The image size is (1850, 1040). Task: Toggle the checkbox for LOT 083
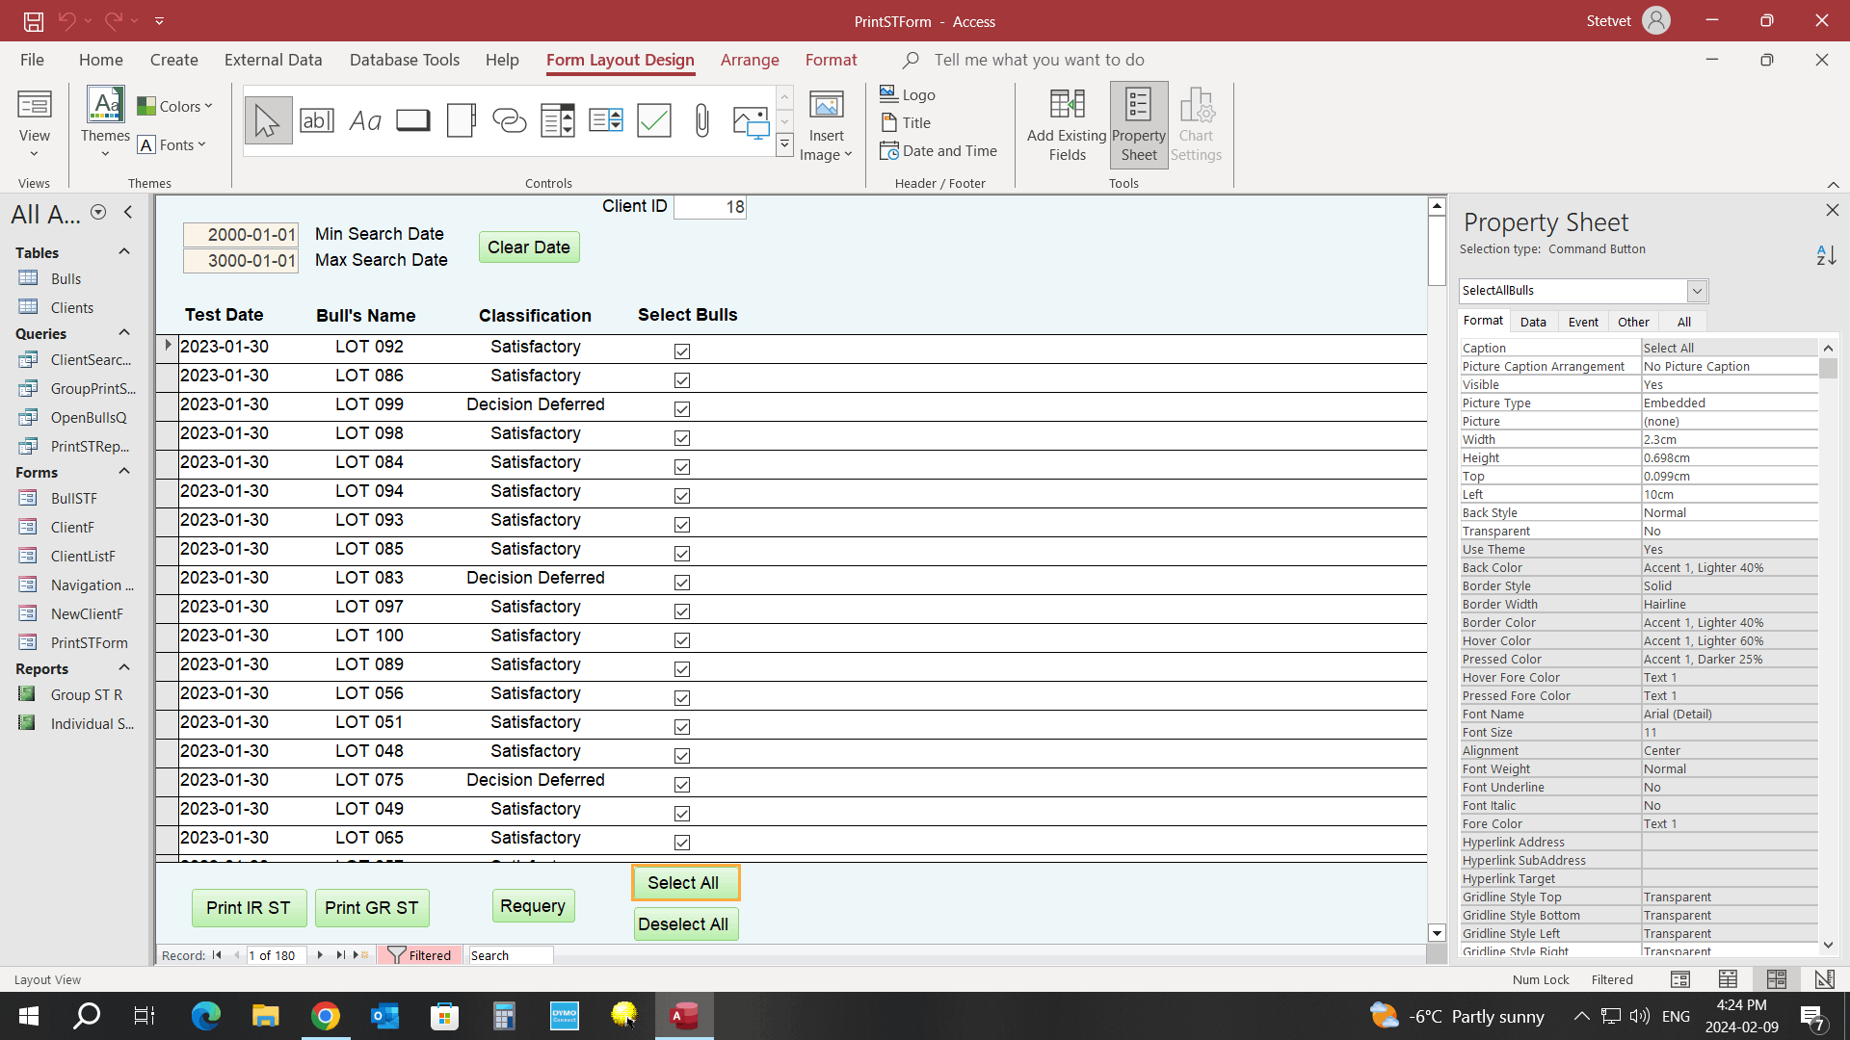click(682, 583)
